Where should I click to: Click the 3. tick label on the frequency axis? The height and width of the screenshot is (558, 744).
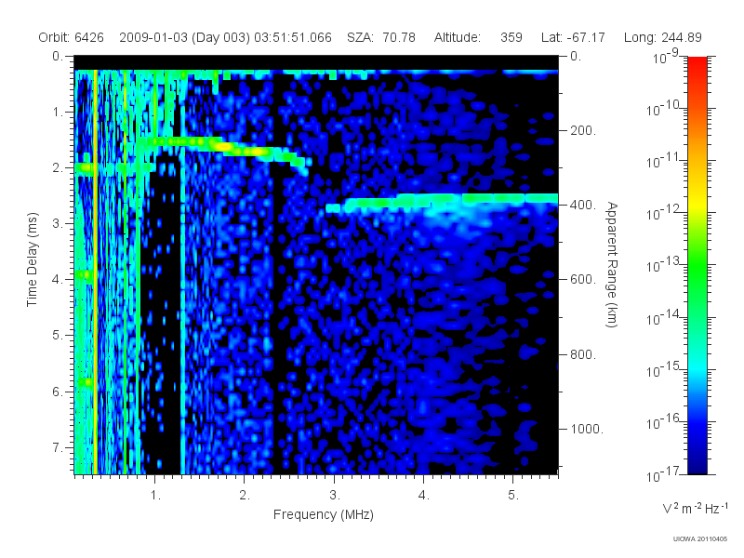click(x=335, y=496)
